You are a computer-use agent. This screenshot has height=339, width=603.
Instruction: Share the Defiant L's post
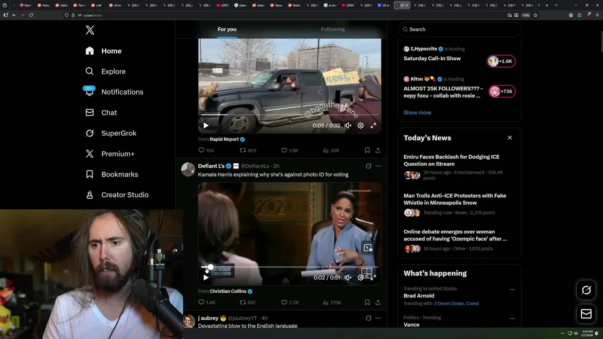point(378,302)
